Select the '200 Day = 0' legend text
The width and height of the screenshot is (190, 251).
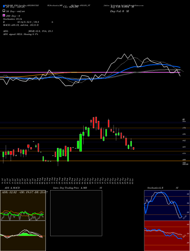click(13, 16)
